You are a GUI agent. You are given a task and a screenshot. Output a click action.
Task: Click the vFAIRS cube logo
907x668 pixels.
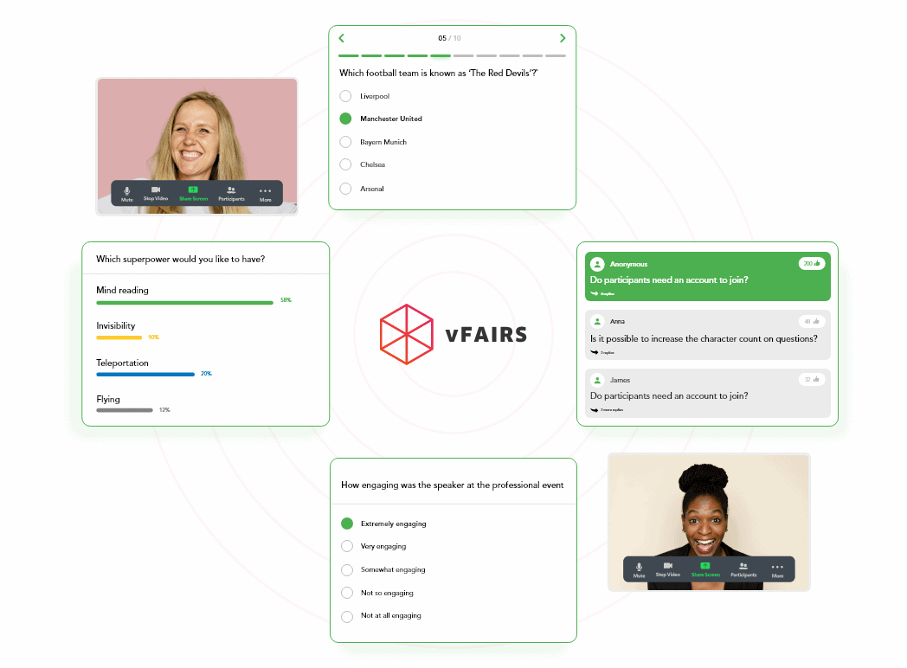[406, 334]
